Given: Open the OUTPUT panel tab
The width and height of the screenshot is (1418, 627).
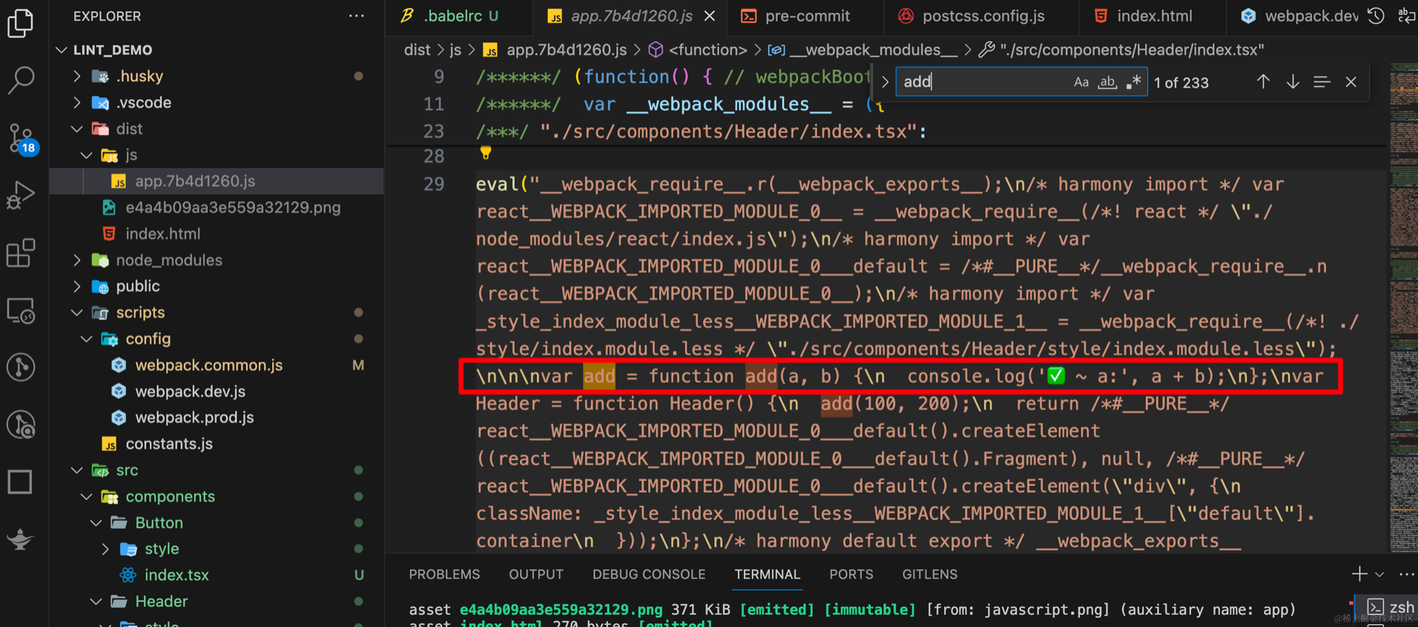Looking at the screenshot, I should [536, 574].
